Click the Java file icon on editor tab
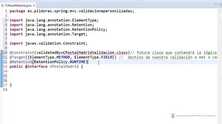222x124 pixels. click(x=2, y=6)
